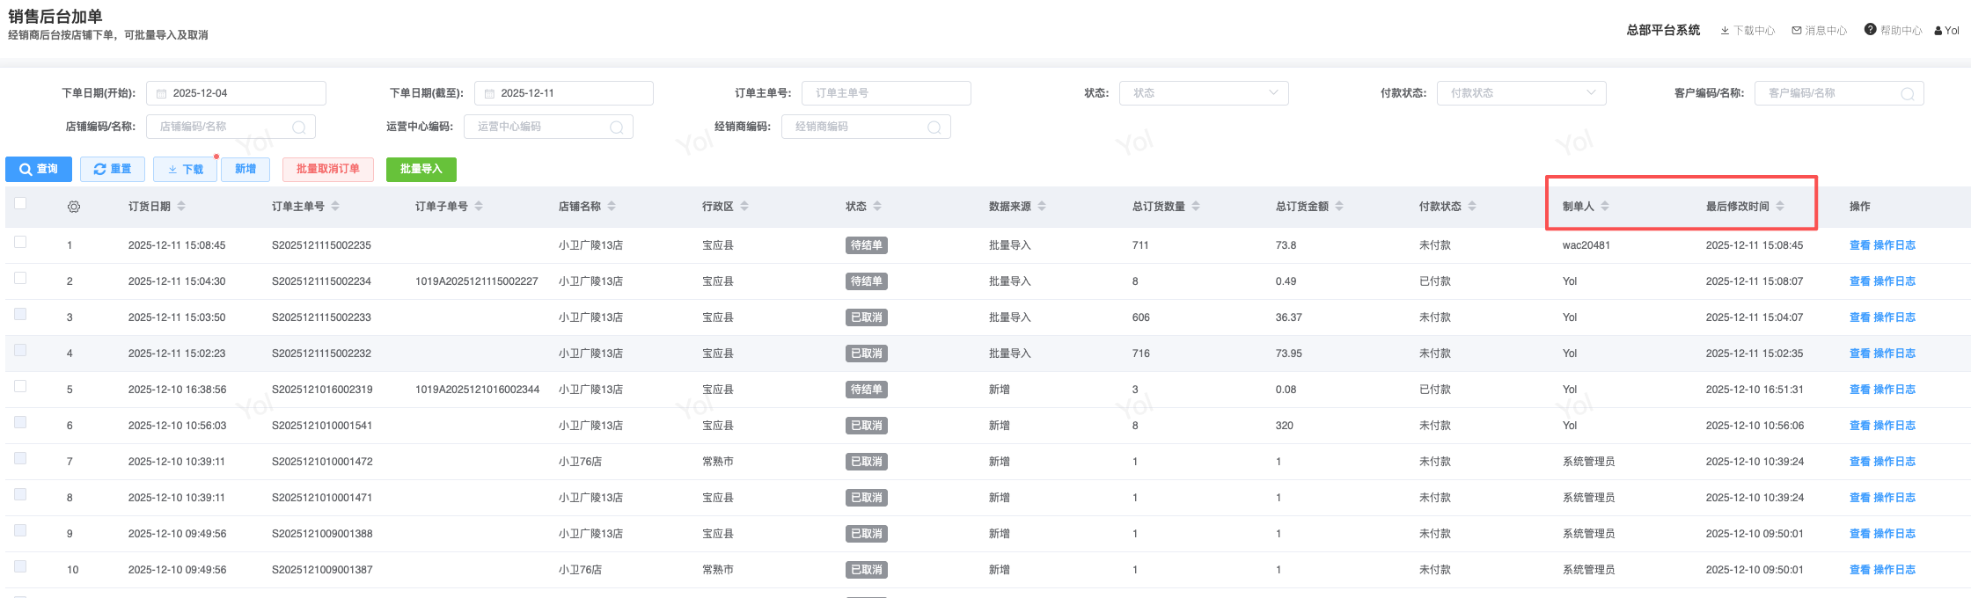Open 下载中心 in top menu
Viewport: 1971px width, 598px height.
[x=1748, y=31]
